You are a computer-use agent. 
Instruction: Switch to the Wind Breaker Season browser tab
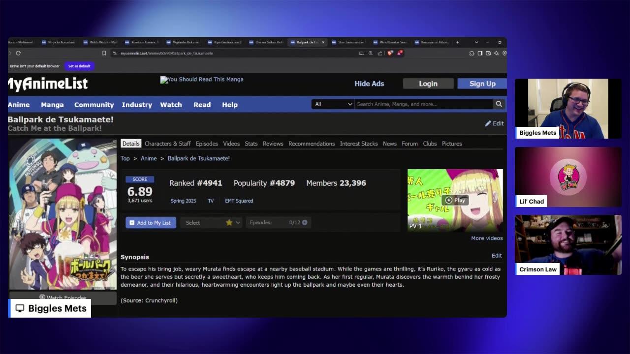(390, 42)
